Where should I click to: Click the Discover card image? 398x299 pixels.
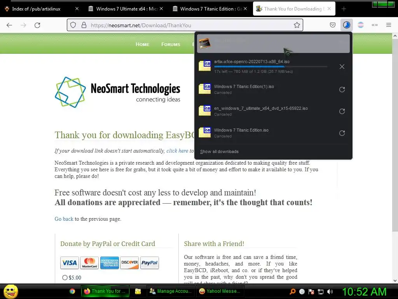[x=129, y=263]
